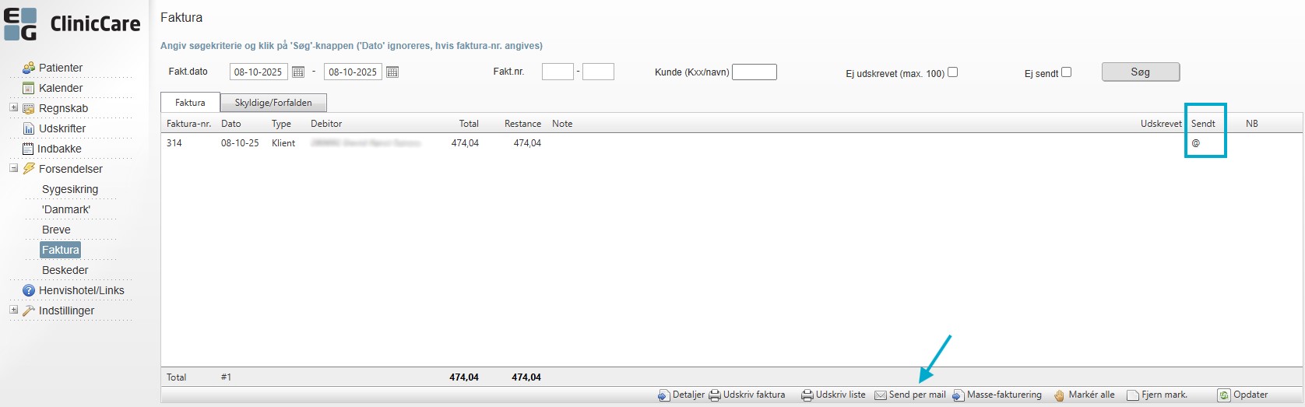Enable the Ej udskrevet checkbox

click(x=952, y=72)
